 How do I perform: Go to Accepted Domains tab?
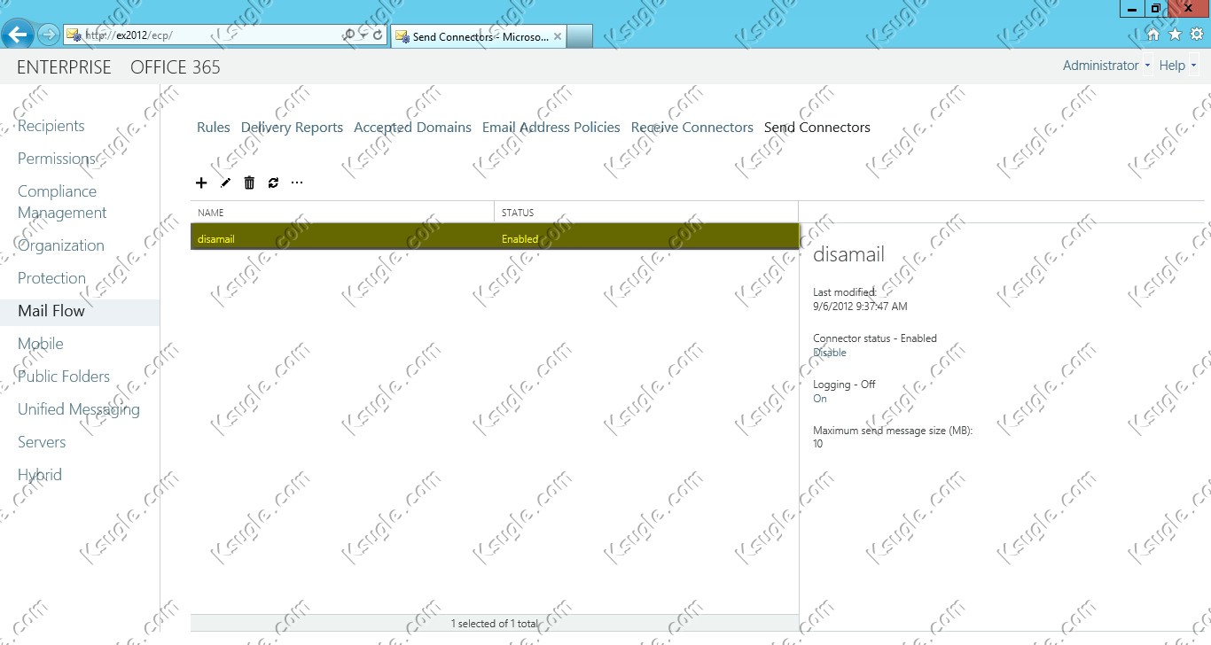coord(412,128)
